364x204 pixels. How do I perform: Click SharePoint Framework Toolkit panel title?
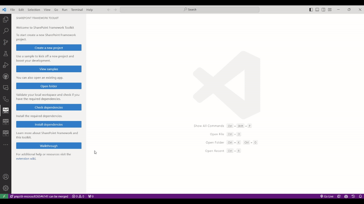coord(37,18)
